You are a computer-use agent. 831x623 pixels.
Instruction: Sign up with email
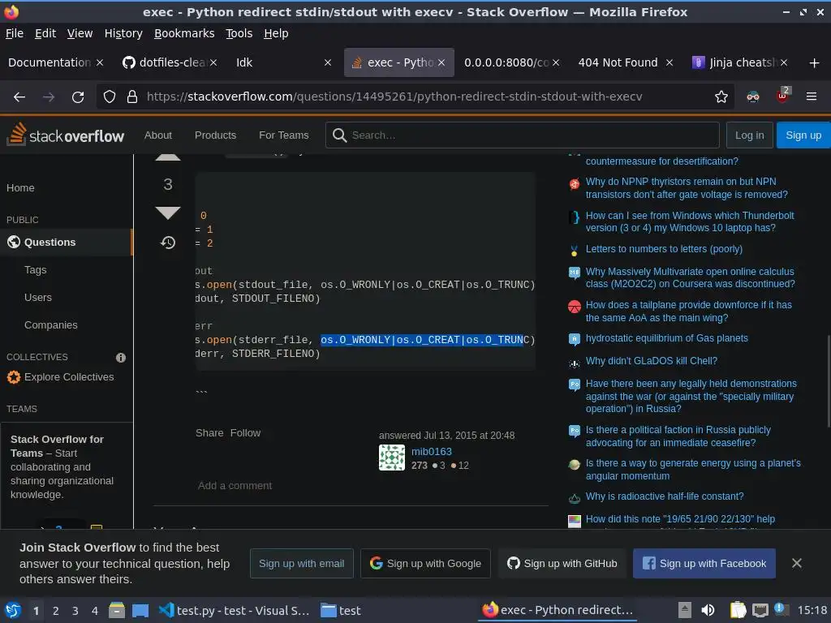point(302,564)
